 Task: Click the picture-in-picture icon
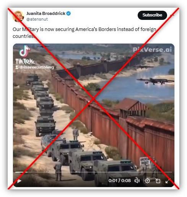pos(158,181)
